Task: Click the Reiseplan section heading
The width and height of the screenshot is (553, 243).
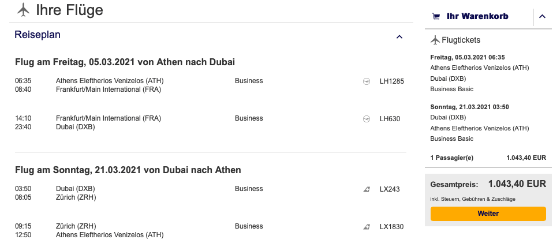Action: [x=38, y=35]
